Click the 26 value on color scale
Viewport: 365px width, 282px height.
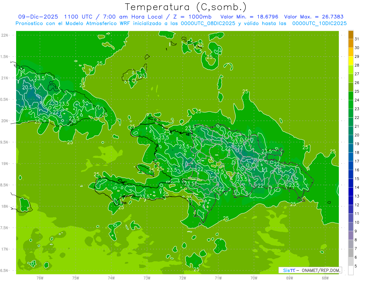click(357, 83)
